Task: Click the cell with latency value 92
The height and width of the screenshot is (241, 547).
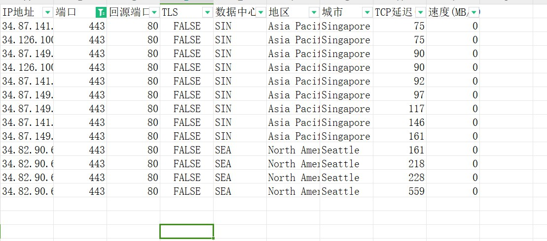Action: point(400,81)
